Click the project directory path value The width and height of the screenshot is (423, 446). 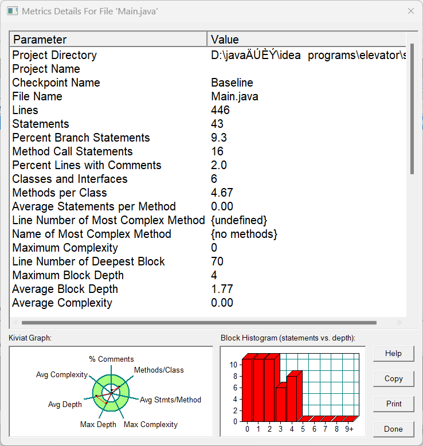coord(308,55)
